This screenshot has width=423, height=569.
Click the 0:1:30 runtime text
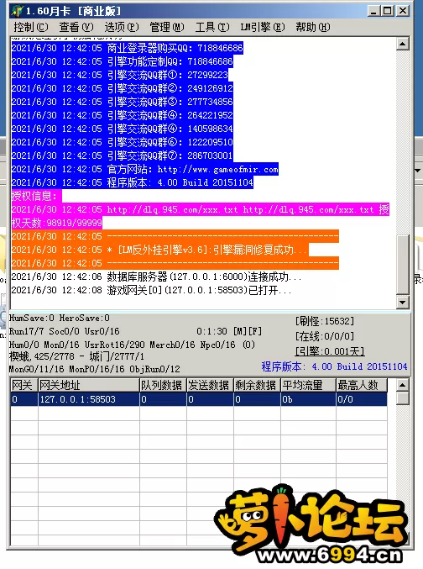click(x=211, y=331)
